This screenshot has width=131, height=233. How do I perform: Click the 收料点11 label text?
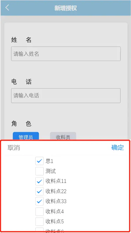click(56, 181)
